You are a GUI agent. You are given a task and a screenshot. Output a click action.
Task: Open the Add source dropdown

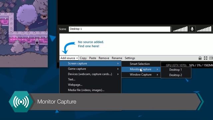point(69,58)
